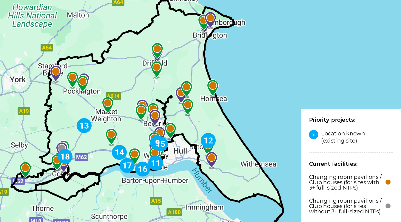Click the blue marker numbered 17
The width and height of the screenshot is (401, 222).
(x=127, y=165)
